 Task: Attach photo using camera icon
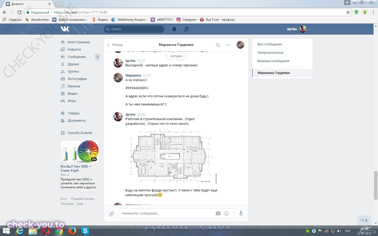point(218,213)
